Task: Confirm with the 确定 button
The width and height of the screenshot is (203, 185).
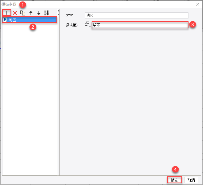Action: 174,180
